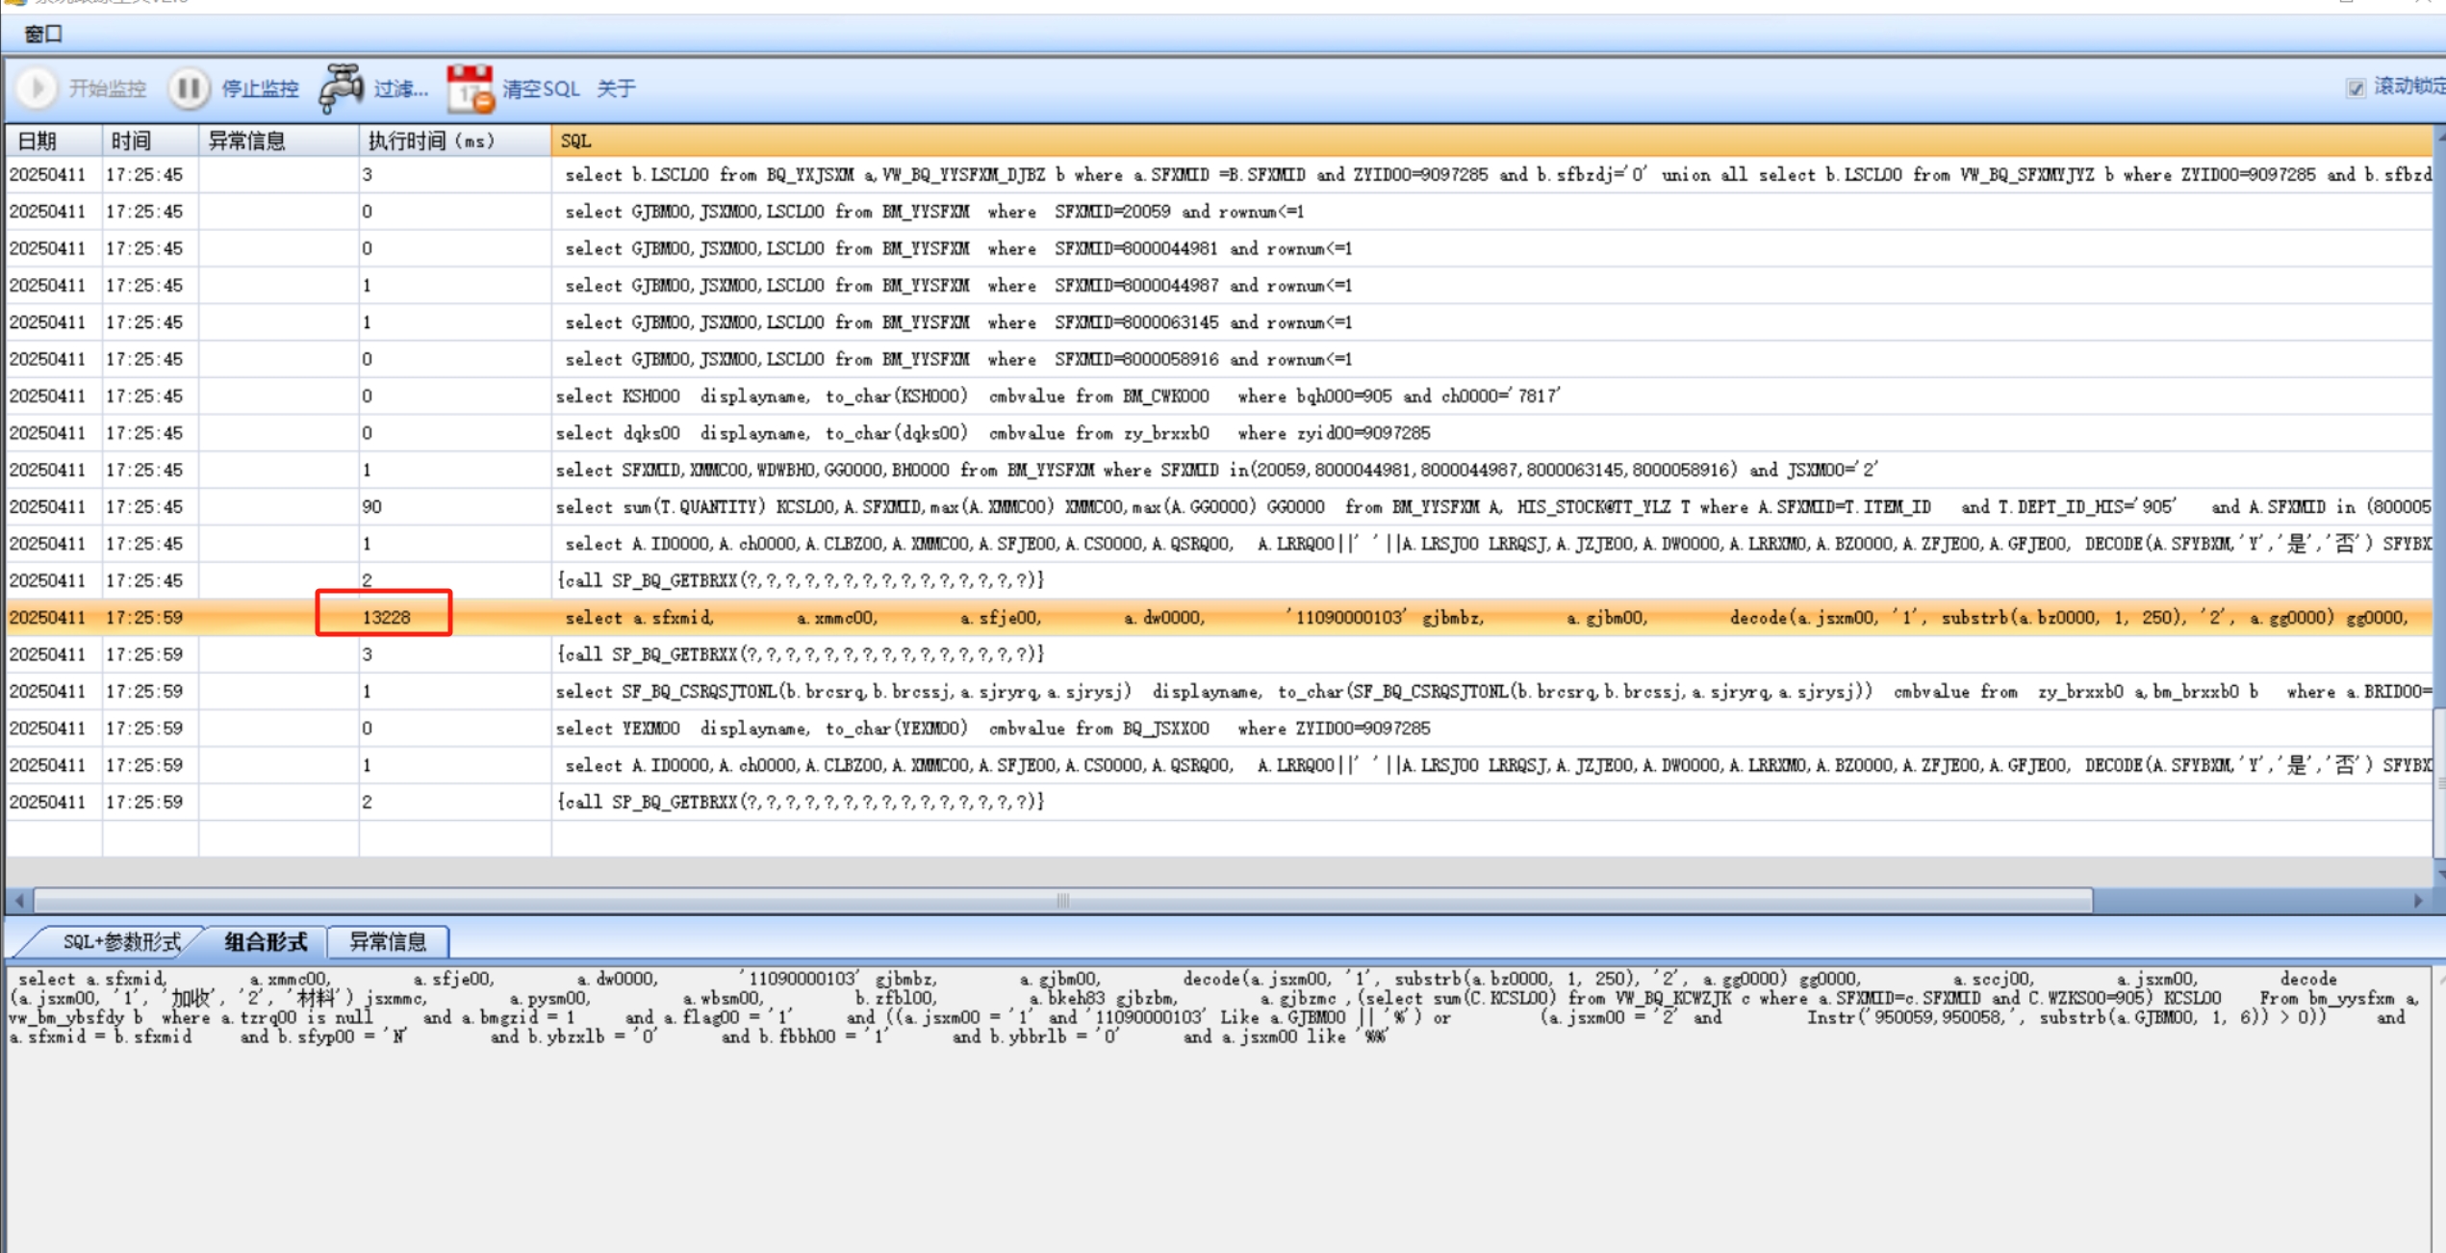Screen dimensions: 2446x1253
Task: Click the horizontal scrollbar left arrow
Action: click(18, 901)
